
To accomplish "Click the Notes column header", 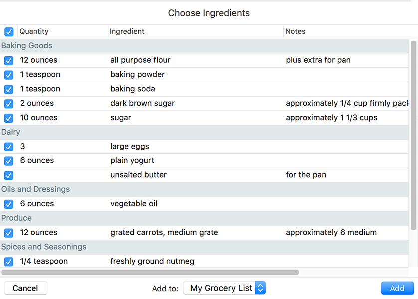I will pos(295,31).
